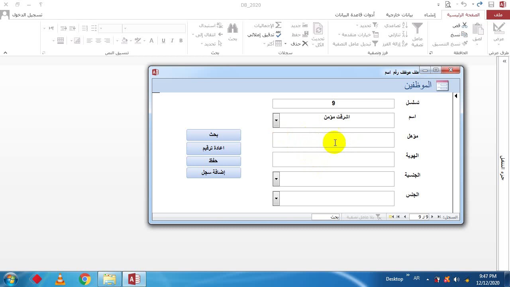Click new blank record star icon in navigation bar
This screenshot has height=287, width=510.
point(392,217)
